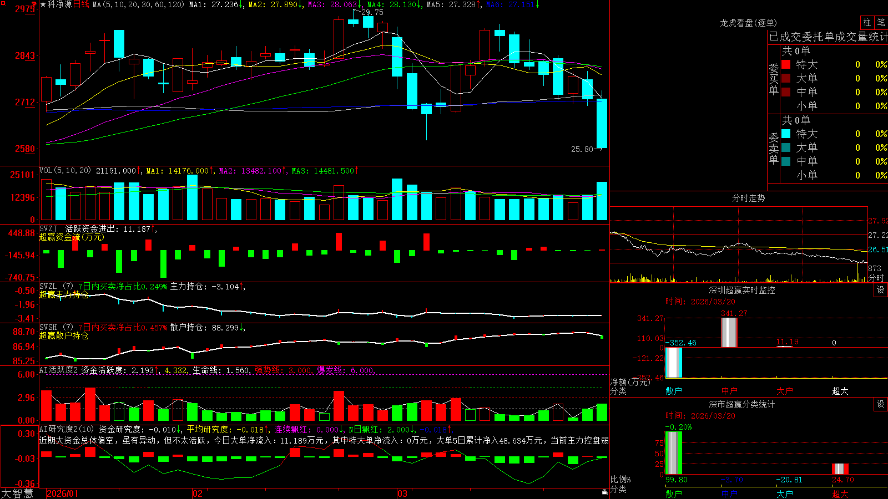Screen dimensions: 888x499
Task: Click the cyan 特大 sell-order color swatch
Action: [786, 134]
